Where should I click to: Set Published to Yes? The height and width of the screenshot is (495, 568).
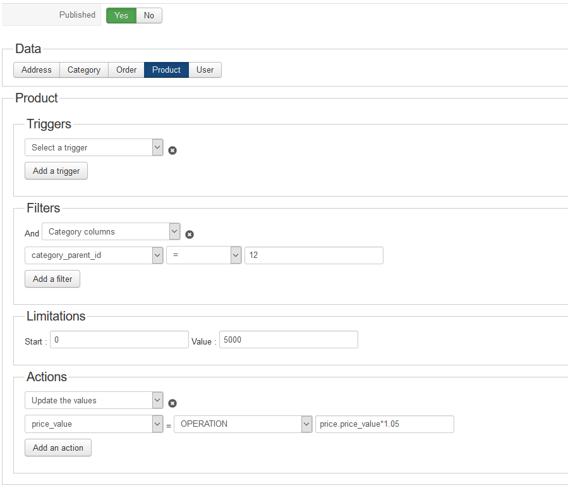point(121,15)
